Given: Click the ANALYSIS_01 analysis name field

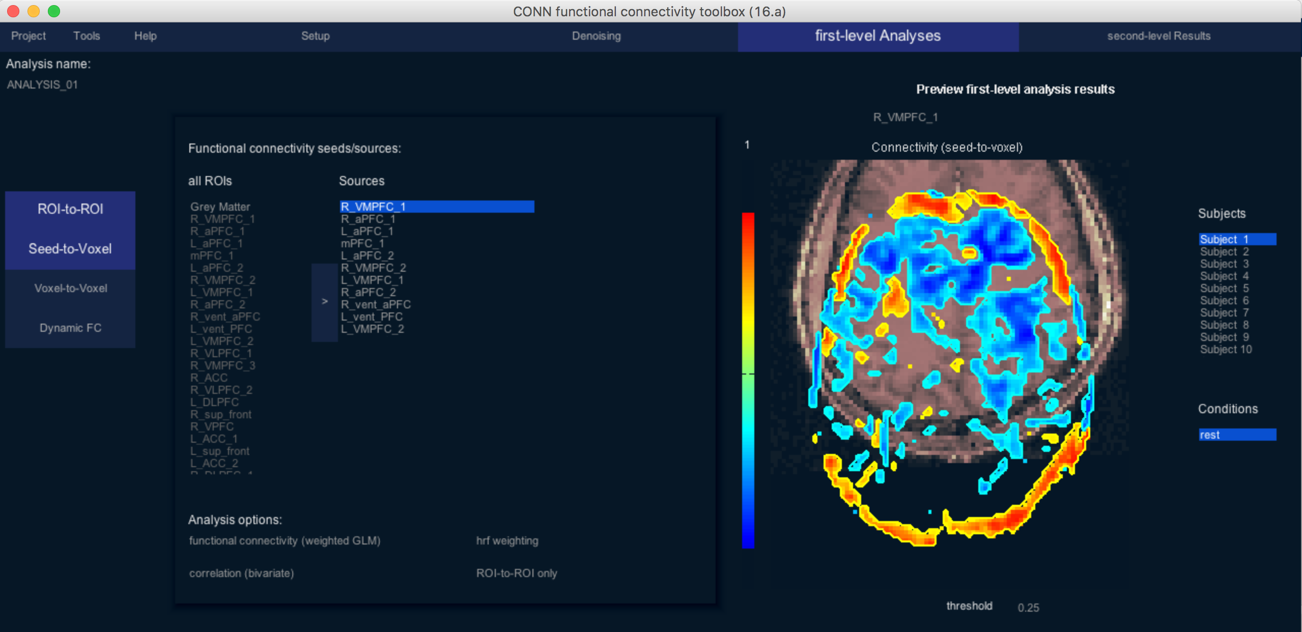Looking at the screenshot, I should [43, 85].
